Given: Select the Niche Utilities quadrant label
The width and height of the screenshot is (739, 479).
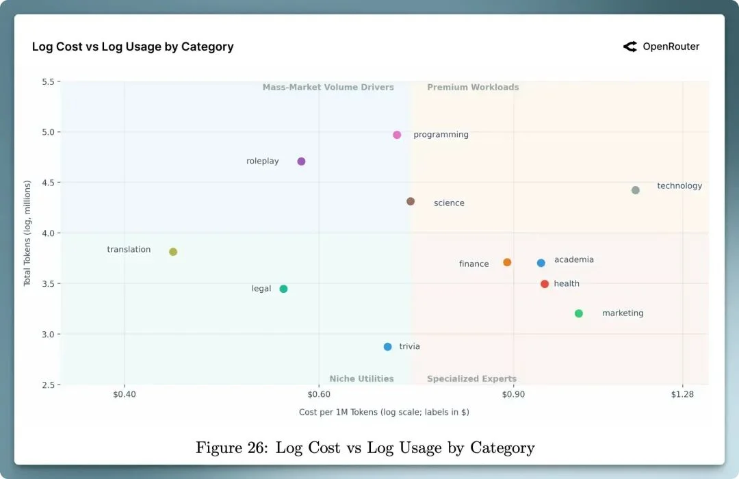Looking at the screenshot, I should [x=361, y=378].
